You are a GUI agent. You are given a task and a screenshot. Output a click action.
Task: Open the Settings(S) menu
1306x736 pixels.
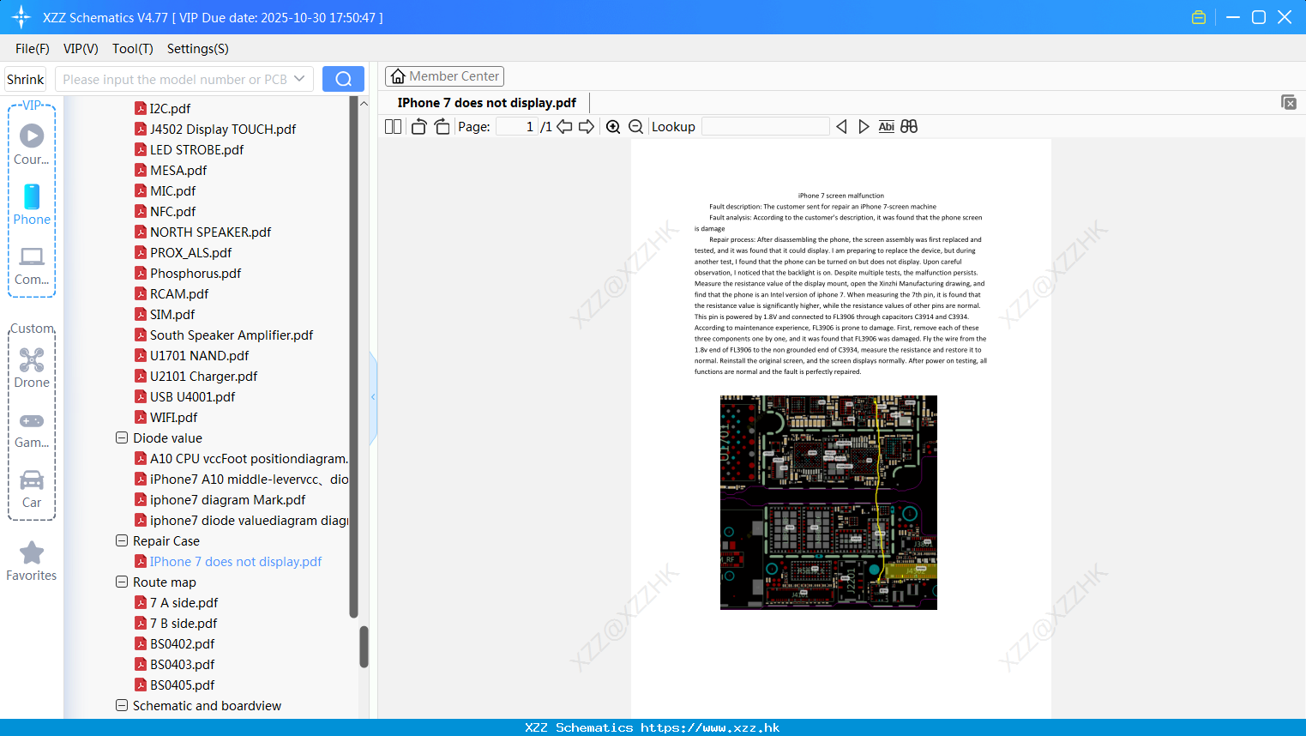[198, 49]
